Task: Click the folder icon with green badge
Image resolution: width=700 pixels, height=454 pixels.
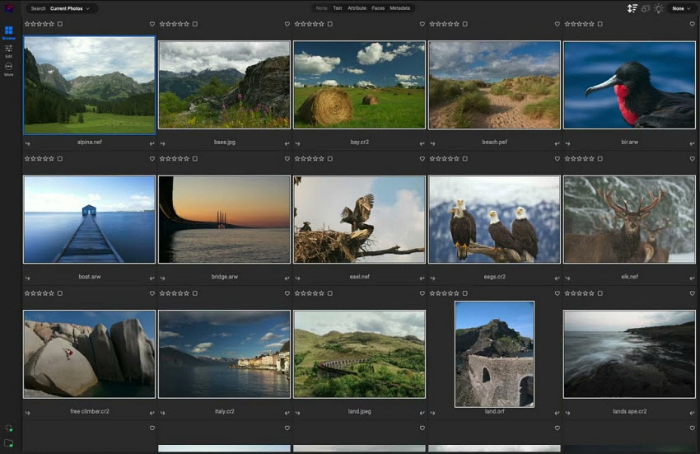Action: point(8,443)
